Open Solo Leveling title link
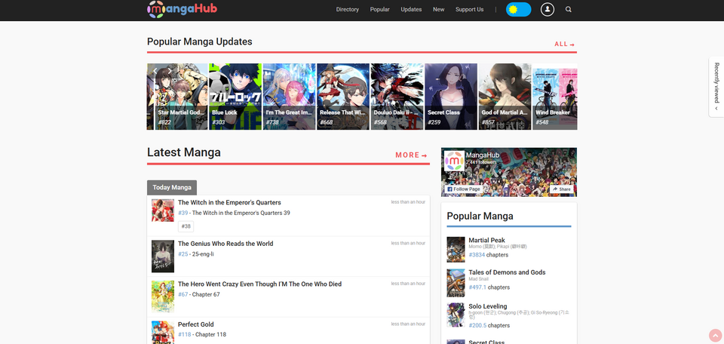The image size is (724, 344). (488, 306)
